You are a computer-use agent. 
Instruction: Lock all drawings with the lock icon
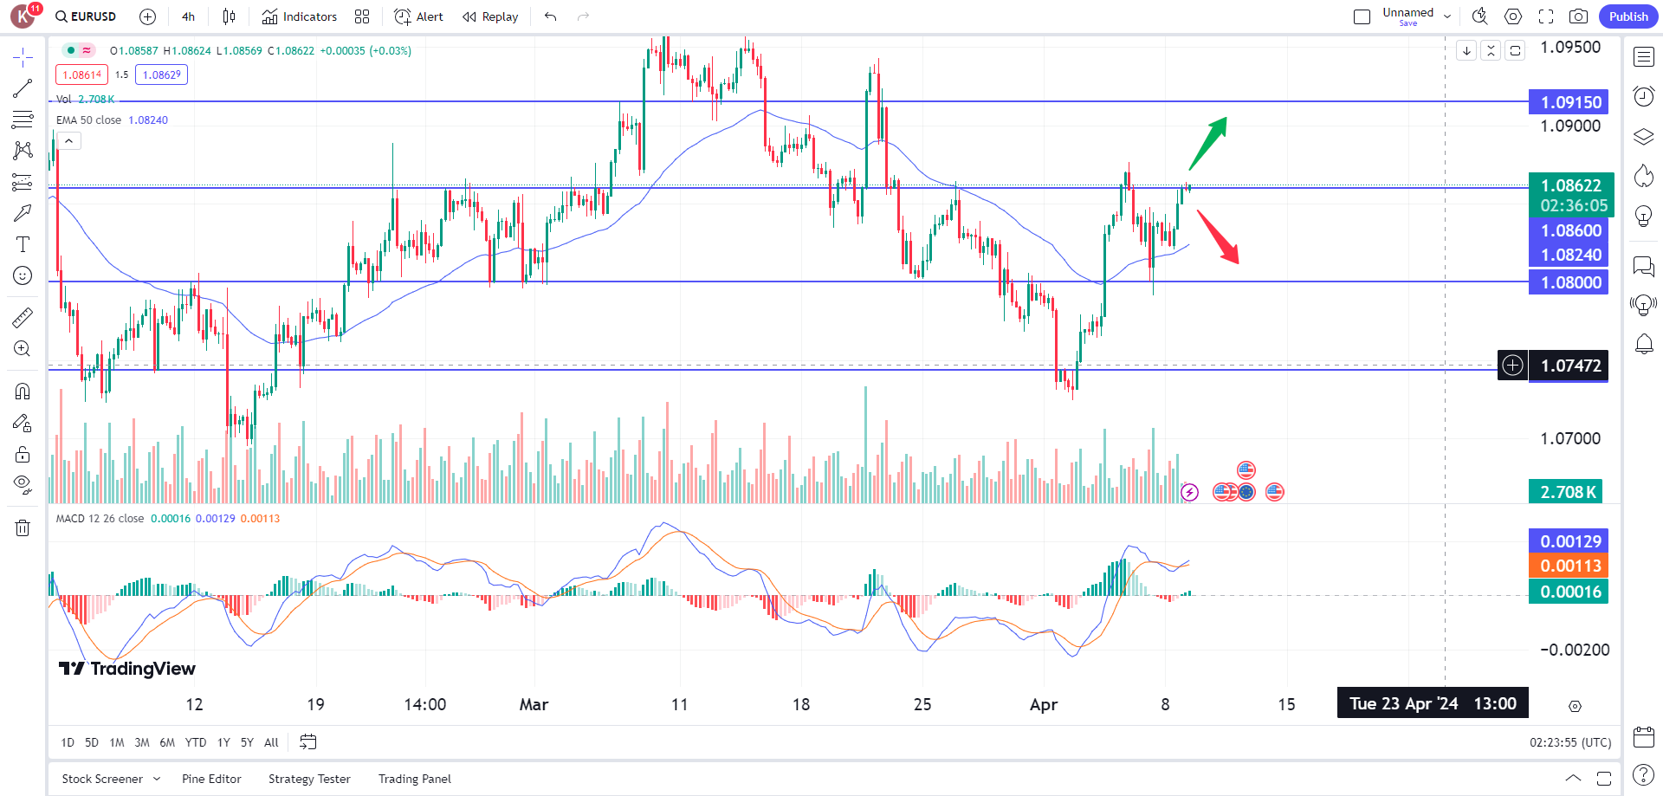pos(23,454)
